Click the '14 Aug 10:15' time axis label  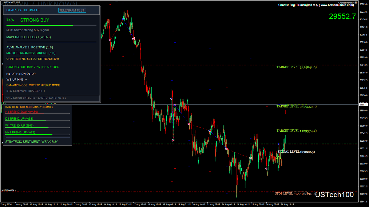pos(110,204)
